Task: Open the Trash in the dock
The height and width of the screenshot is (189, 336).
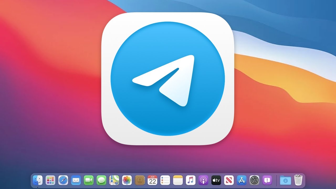Action: pos(298,180)
